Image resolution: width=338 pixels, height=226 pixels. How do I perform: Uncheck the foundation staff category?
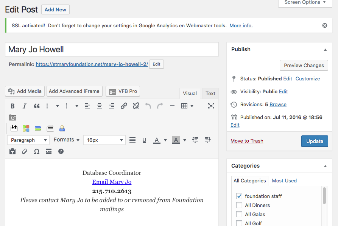239,196
